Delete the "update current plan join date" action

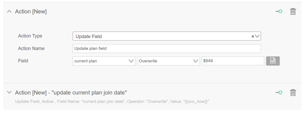pos(293,93)
